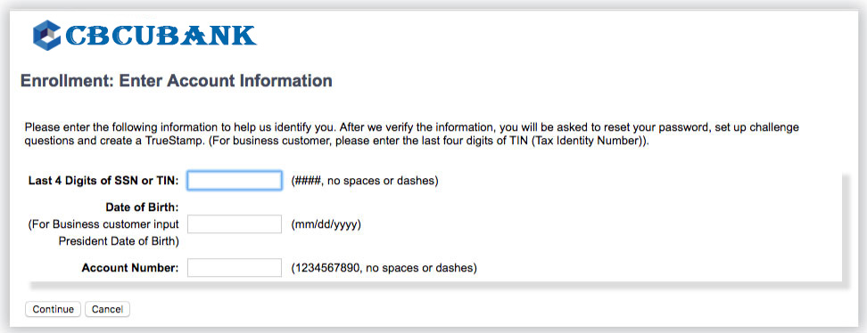Click the 'Account Number:' label

pyautogui.click(x=130, y=268)
